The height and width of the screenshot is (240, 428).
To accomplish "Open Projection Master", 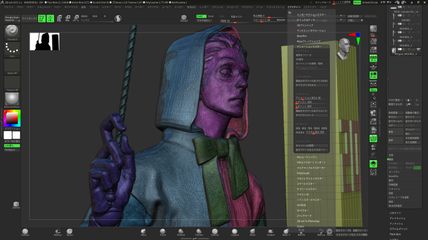I will (x=12, y=18).
